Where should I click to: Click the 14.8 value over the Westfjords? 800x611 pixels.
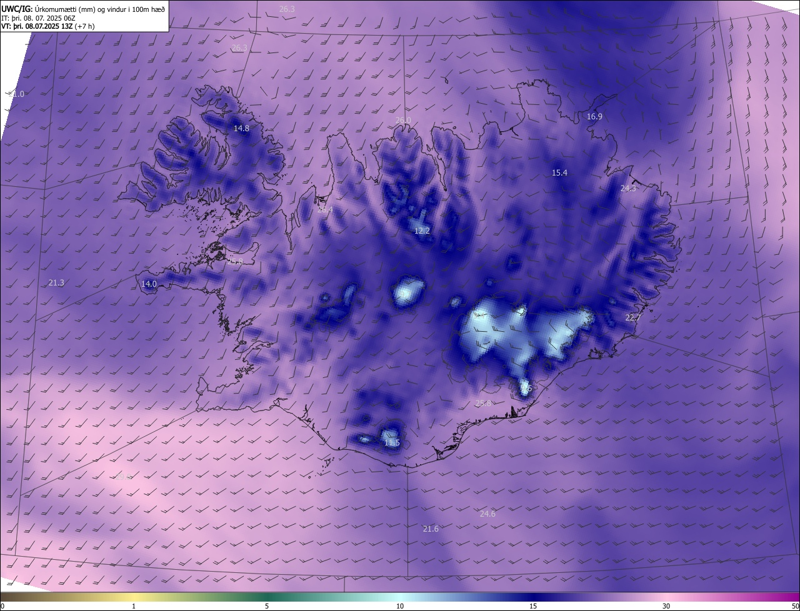coord(241,128)
